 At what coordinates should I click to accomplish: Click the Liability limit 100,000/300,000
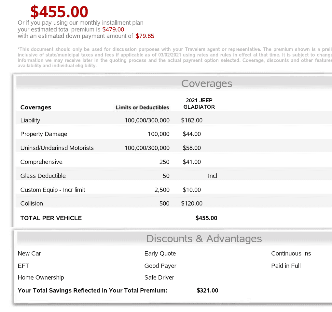pos(147,120)
